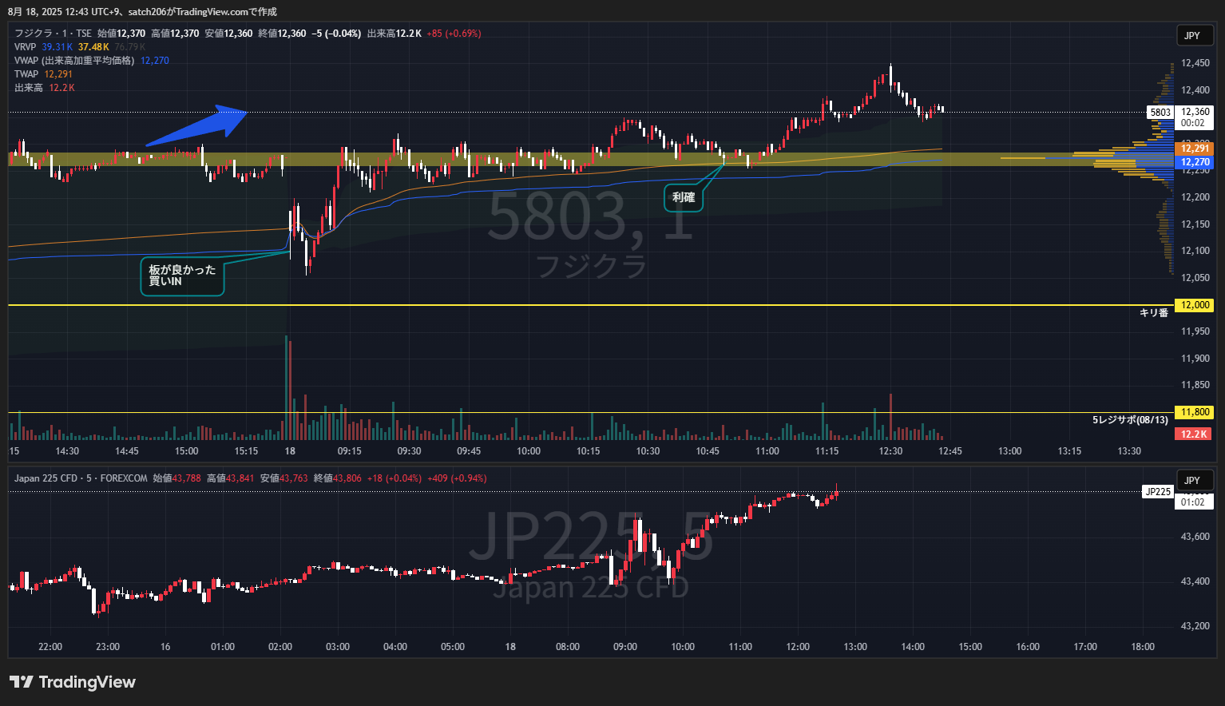
Task: Click the red 12.2K volume axis label
Action: tap(1194, 434)
